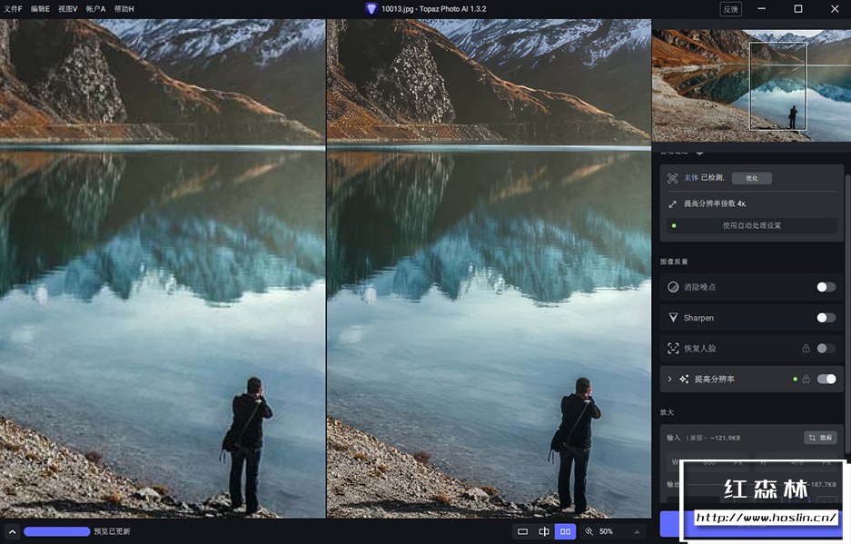
Task: Click the 恢复人脸 face recovery icon
Action: (x=673, y=349)
